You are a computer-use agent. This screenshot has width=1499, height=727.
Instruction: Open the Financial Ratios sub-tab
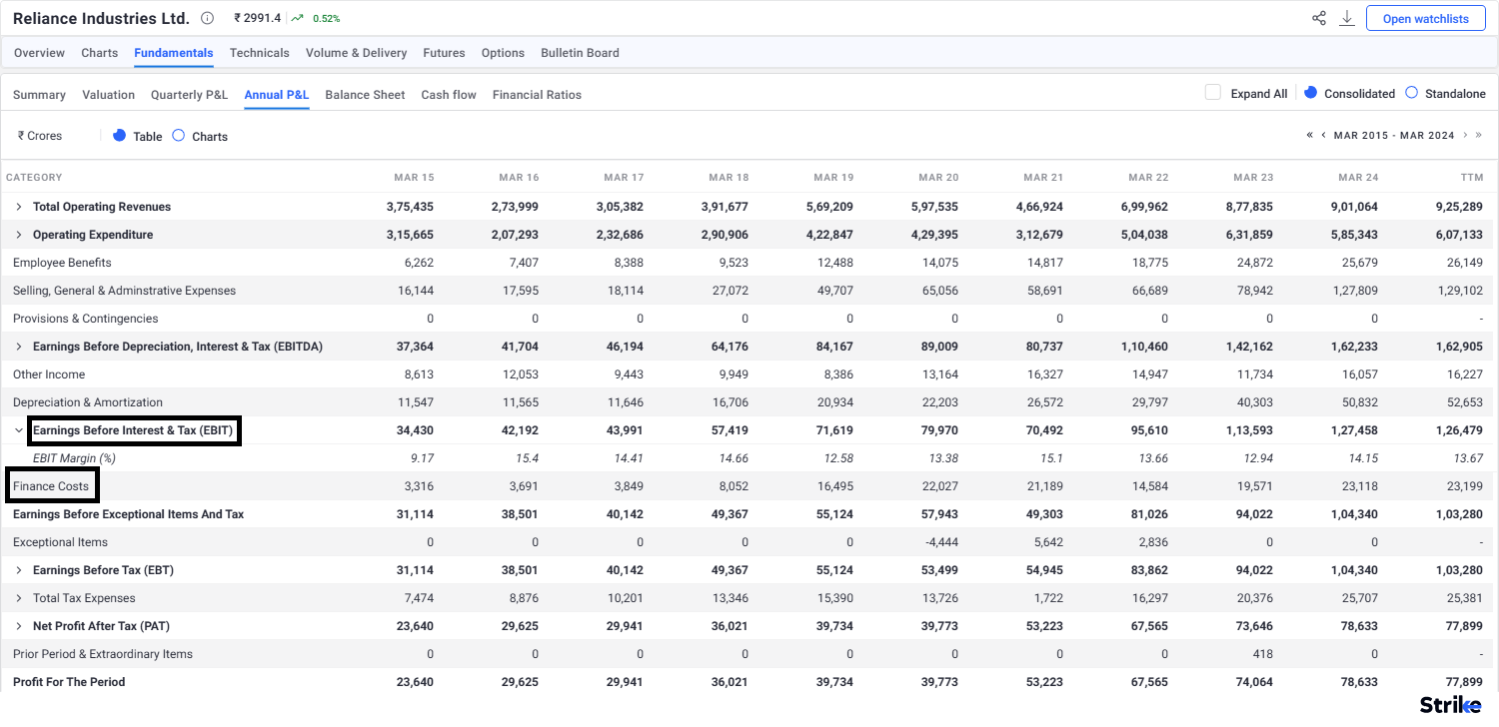(x=537, y=95)
